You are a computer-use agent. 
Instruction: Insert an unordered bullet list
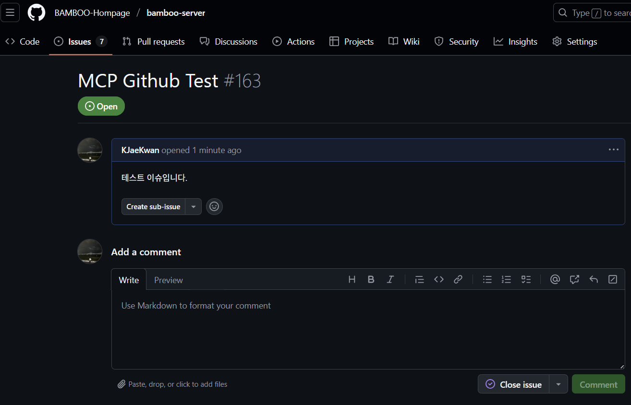click(x=487, y=279)
